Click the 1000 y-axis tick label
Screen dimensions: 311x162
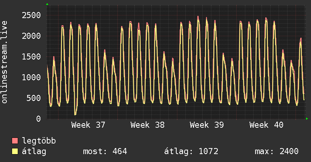[x=31, y=78]
